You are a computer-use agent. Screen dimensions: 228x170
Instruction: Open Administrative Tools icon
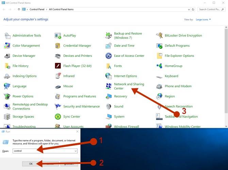[7, 36]
